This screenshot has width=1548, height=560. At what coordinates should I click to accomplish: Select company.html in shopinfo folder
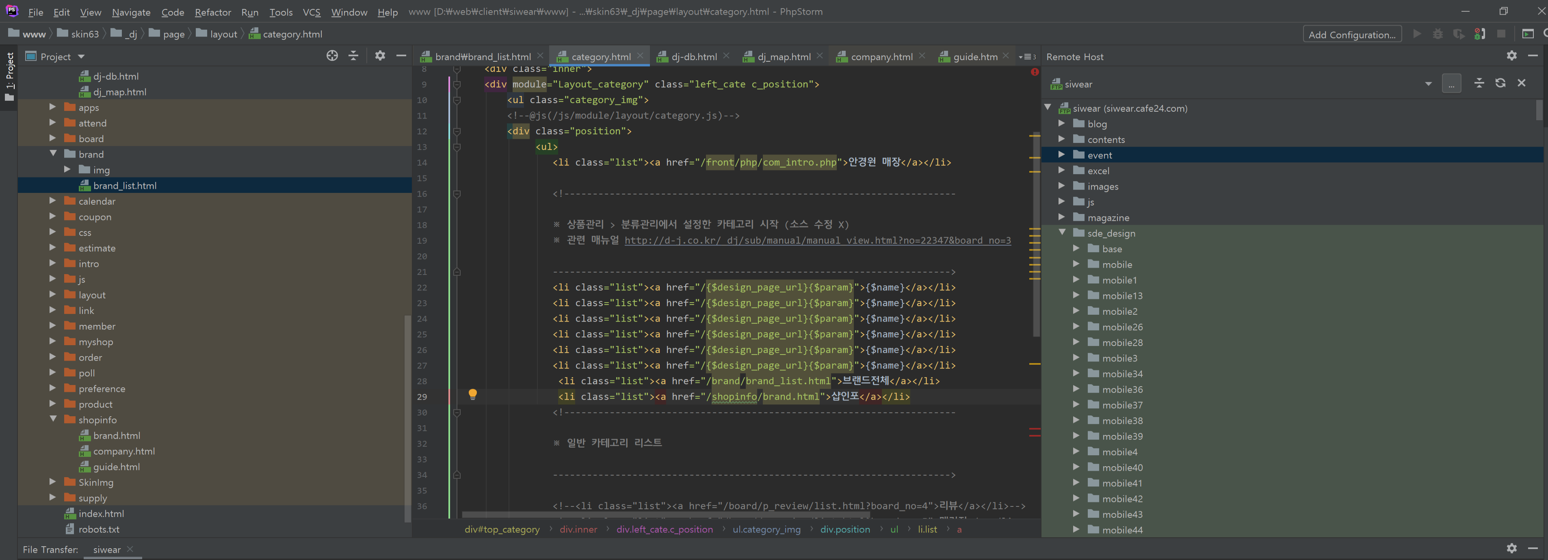[x=124, y=451]
